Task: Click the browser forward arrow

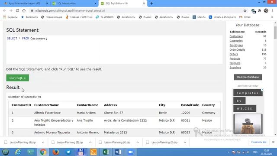Action: 11,10
